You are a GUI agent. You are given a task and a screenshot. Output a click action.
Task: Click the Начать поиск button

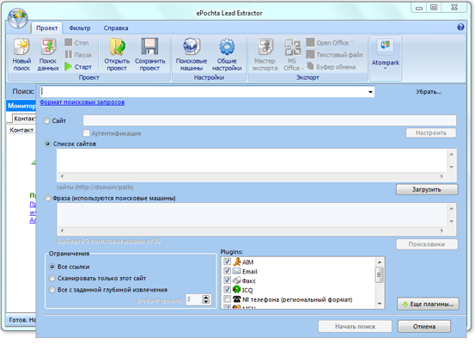(x=355, y=327)
